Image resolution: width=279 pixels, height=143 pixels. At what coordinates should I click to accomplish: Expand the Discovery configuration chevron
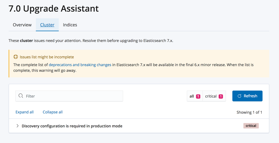18,126
